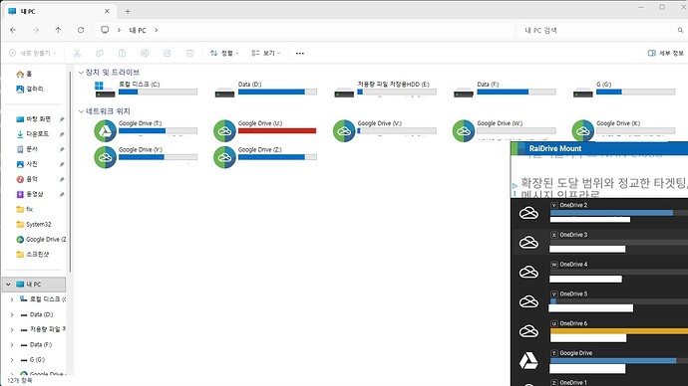Click 내 PC in the address bar
688x386 pixels.
click(138, 30)
